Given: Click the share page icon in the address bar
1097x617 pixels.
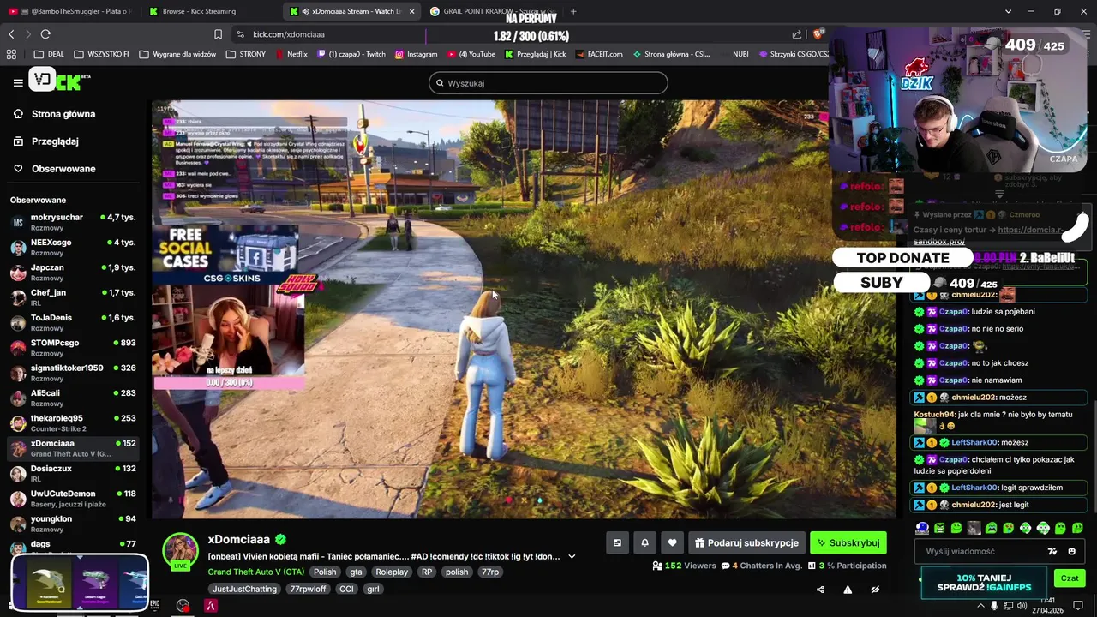Looking at the screenshot, I should tap(797, 34).
